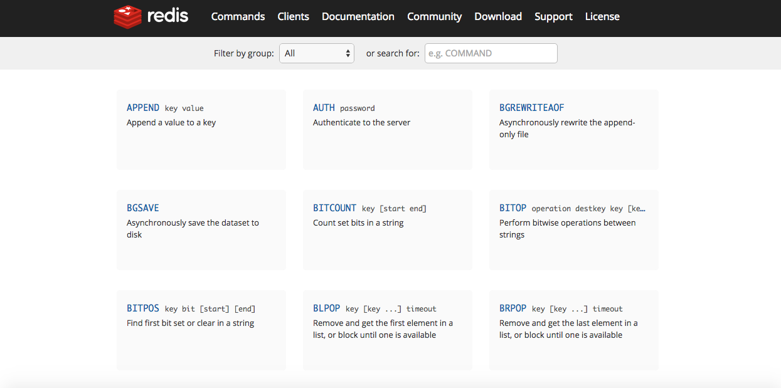
Task: Go to the Clients page
Action: [293, 17]
